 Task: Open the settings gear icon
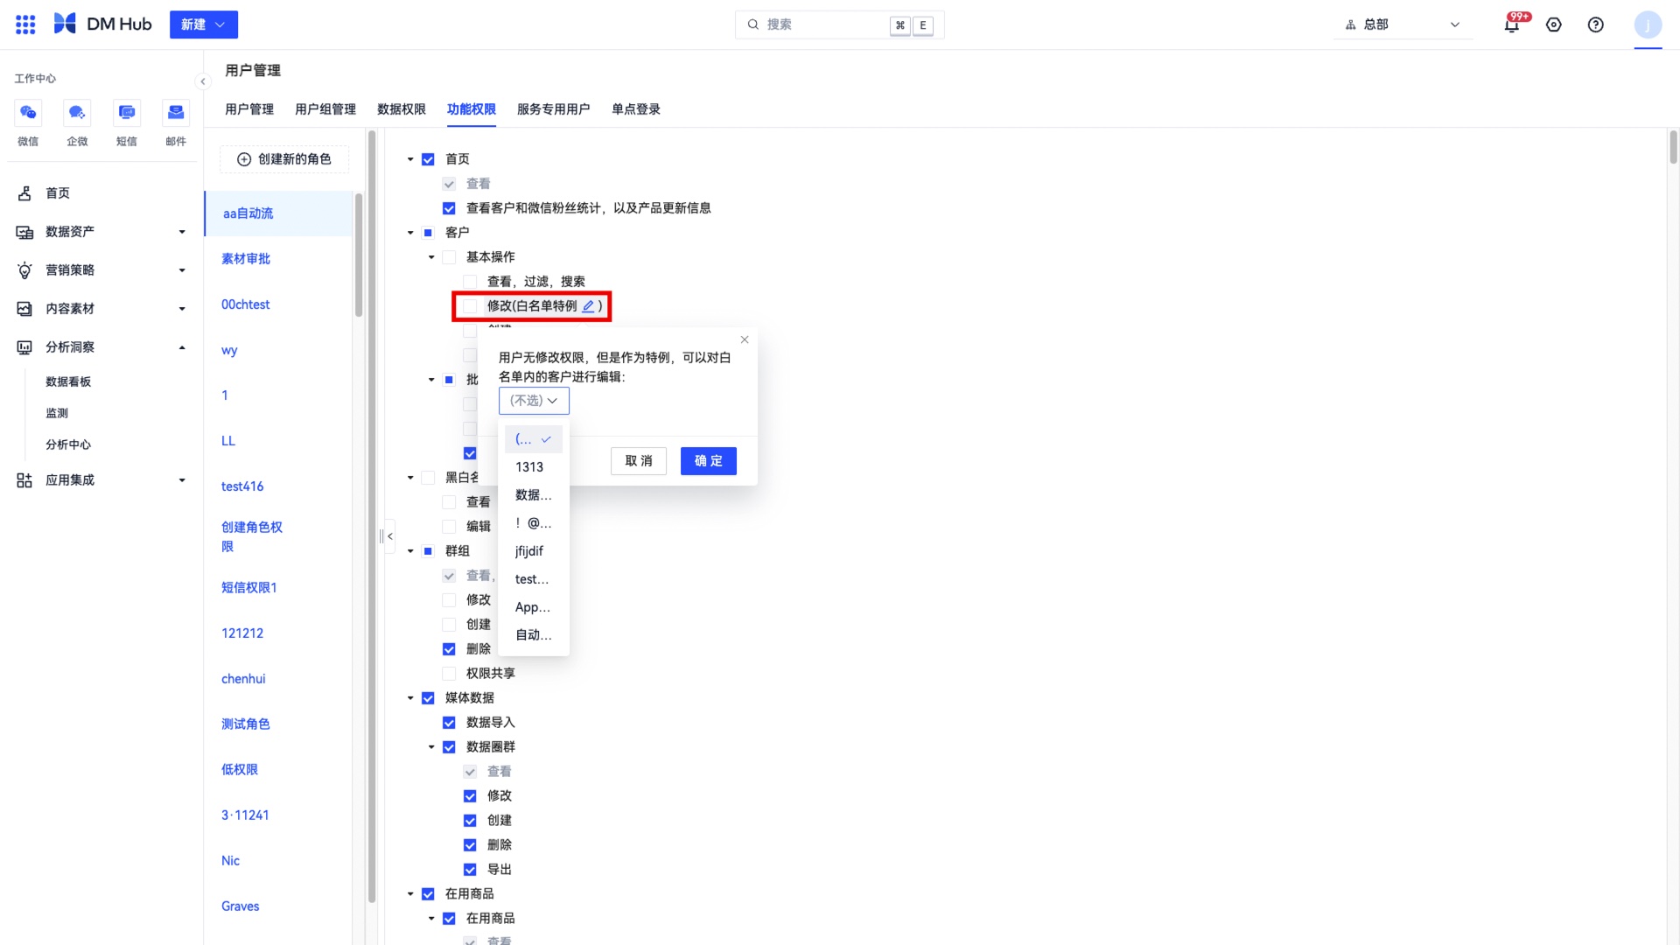point(1554,24)
